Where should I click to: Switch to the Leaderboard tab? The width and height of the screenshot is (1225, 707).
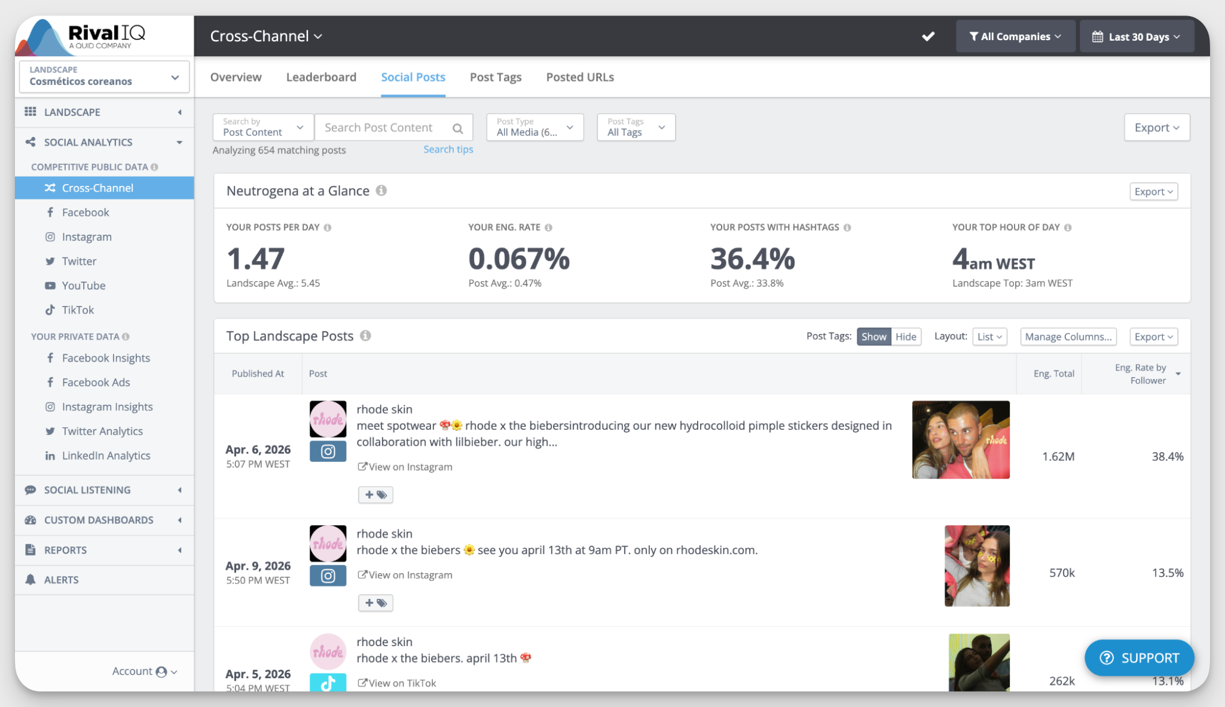tap(321, 77)
